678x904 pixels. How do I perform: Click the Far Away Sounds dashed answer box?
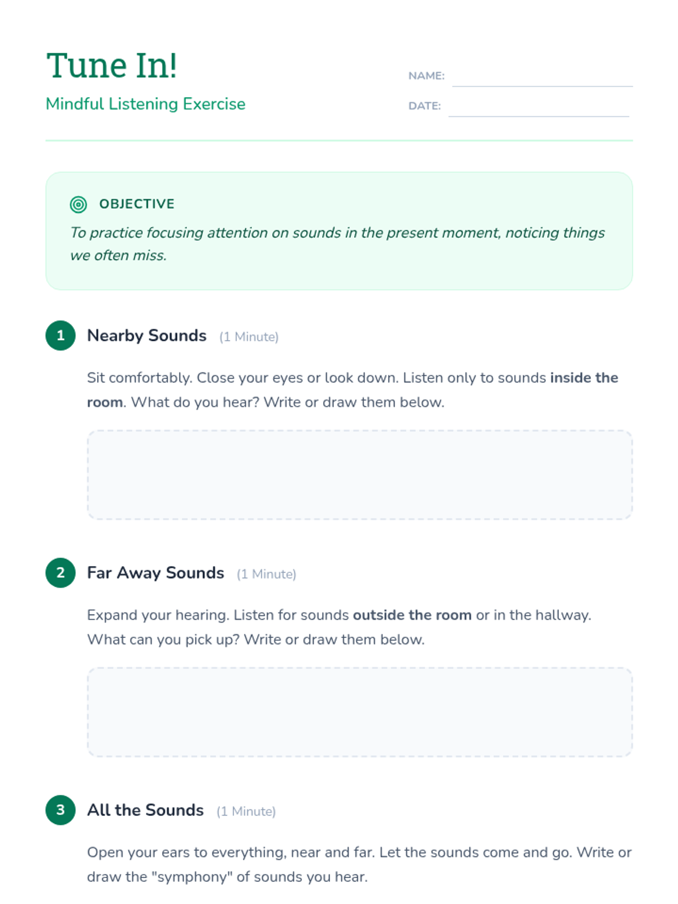coord(360,712)
